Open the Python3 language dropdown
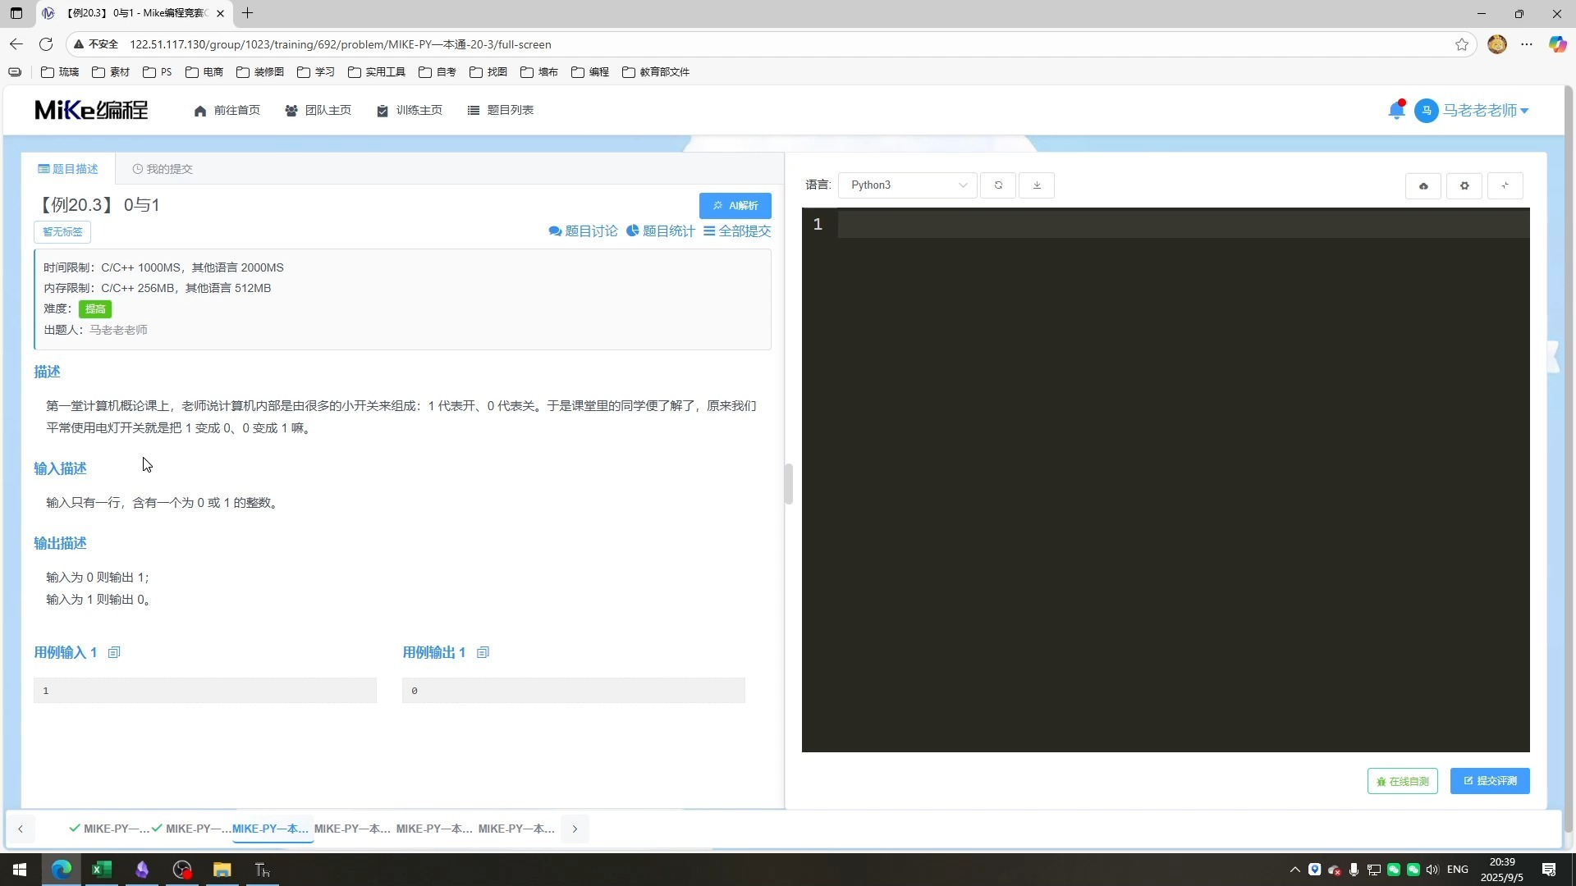The image size is (1576, 886). tap(907, 185)
